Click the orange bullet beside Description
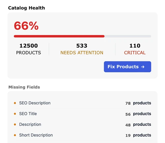 point(15,125)
